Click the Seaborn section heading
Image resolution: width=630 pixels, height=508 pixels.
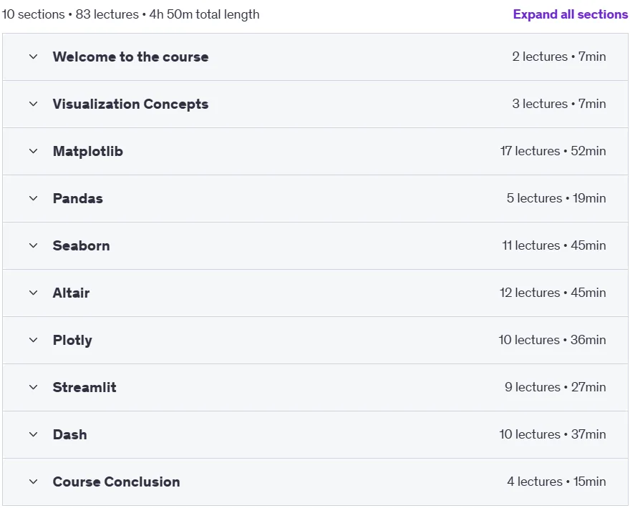(x=81, y=245)
